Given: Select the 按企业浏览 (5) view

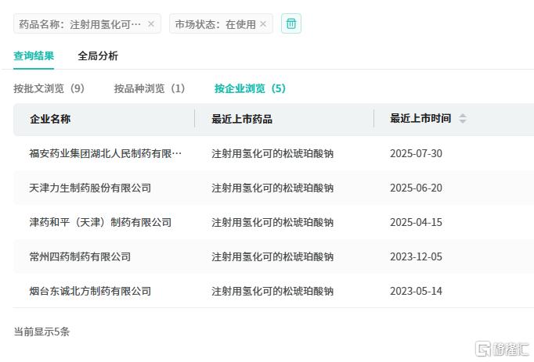Looking at the screenshot, I should pos(251,88).
